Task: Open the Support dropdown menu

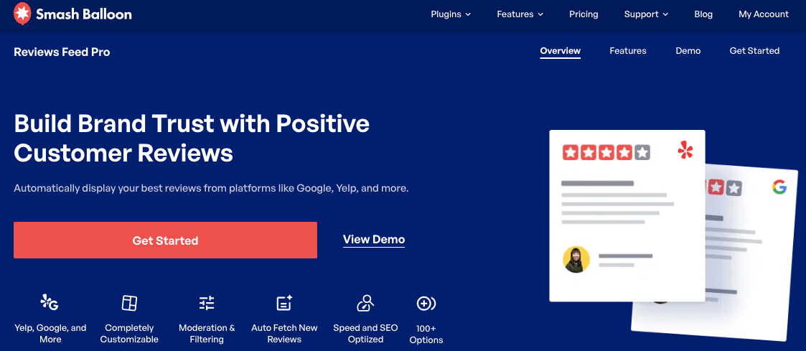Action: 646,14
